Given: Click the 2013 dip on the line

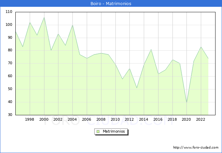Looking at the screenshot, I should (137, 88).
